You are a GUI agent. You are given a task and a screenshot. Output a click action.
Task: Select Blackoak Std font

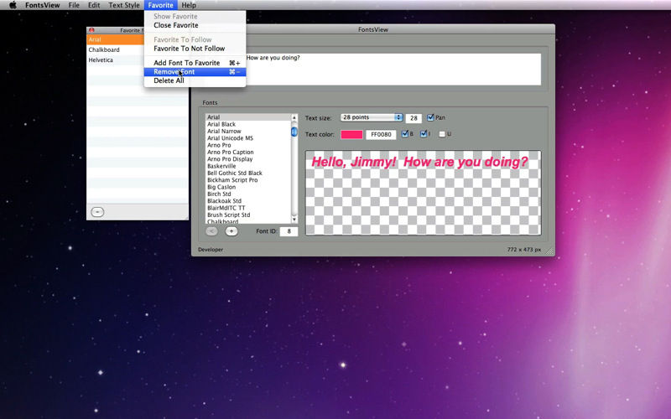[248, 201]
